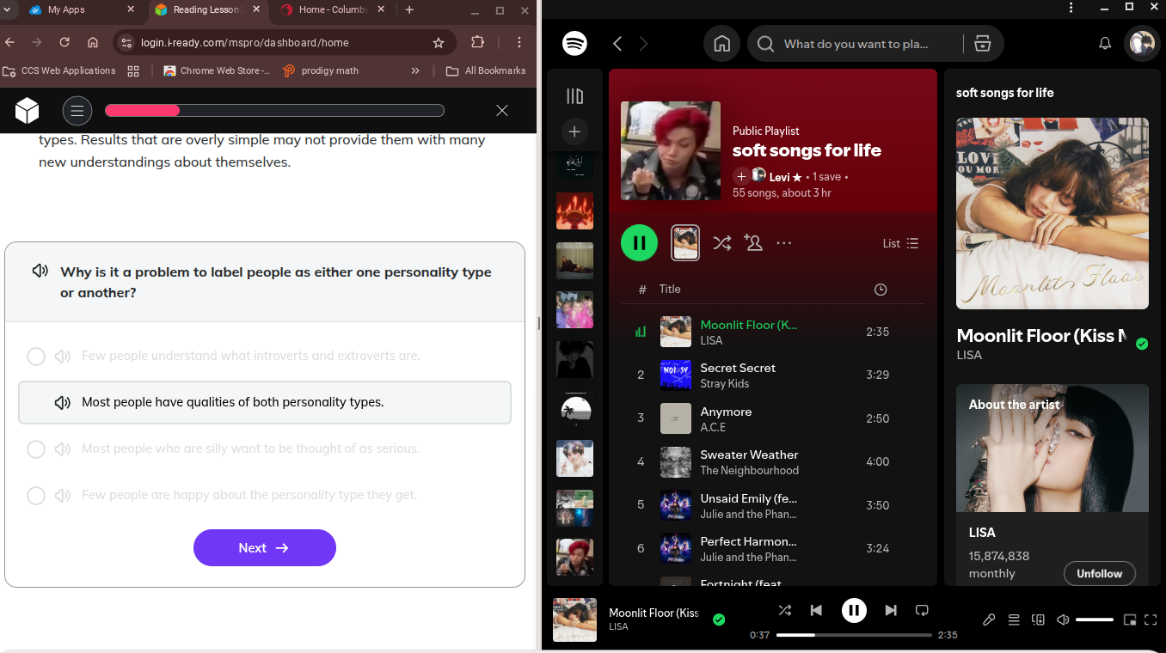
Task: Click the Spotify Home icon
Action: (x=721, y=44)
